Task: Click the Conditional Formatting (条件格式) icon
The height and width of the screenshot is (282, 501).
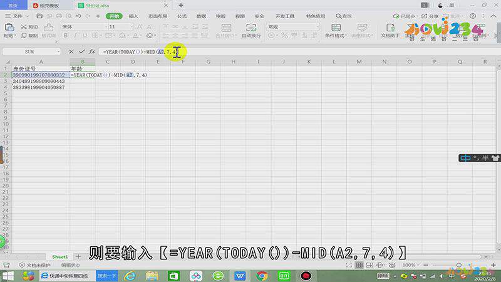Action: tap(336, 28)
